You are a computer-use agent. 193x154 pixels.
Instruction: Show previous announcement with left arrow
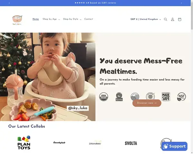click(x=9, y=3)
